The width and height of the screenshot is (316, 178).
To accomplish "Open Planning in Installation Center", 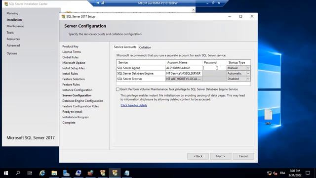I will coord(12,13).
